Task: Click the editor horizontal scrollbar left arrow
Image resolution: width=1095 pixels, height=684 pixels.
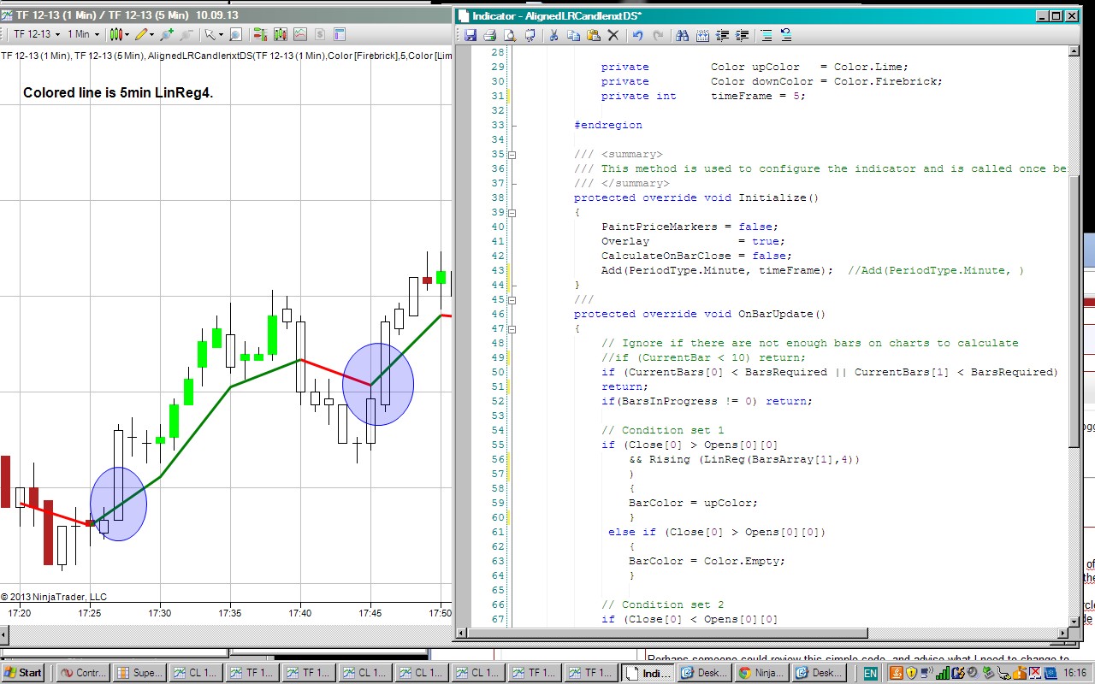Action: 462,633
